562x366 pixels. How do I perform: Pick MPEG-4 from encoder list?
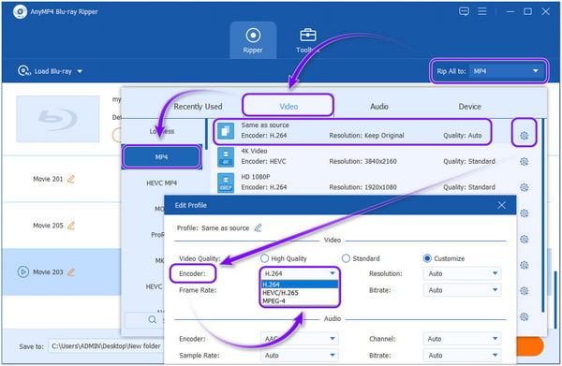click(x=300, y=300)
